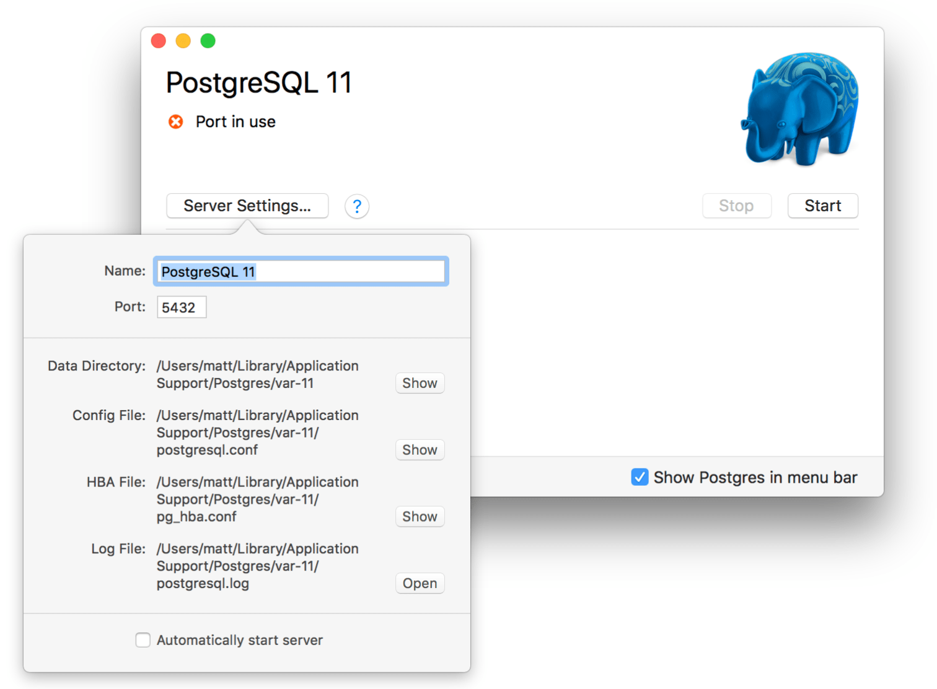Open the Server Settings popover
The image size is (937, 689).
pyautogui.click(x=247, y=206)
